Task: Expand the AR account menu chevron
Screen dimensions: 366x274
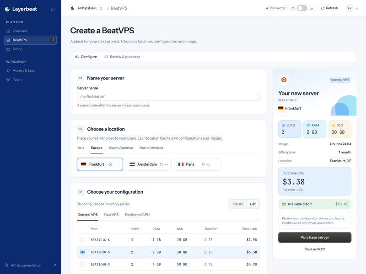Action: [357, 8]
